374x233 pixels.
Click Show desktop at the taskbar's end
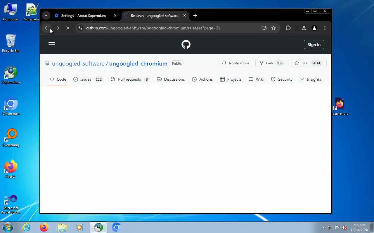[x=372, y=227]
